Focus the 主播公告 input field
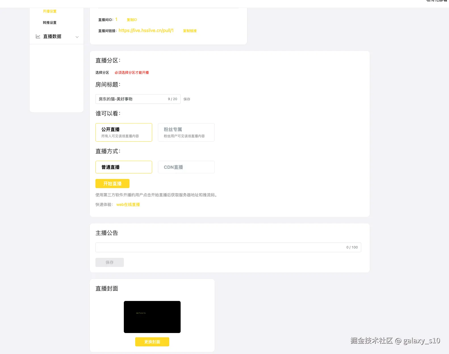This screenshot has width=449, height=354. (x=228, y=247)
